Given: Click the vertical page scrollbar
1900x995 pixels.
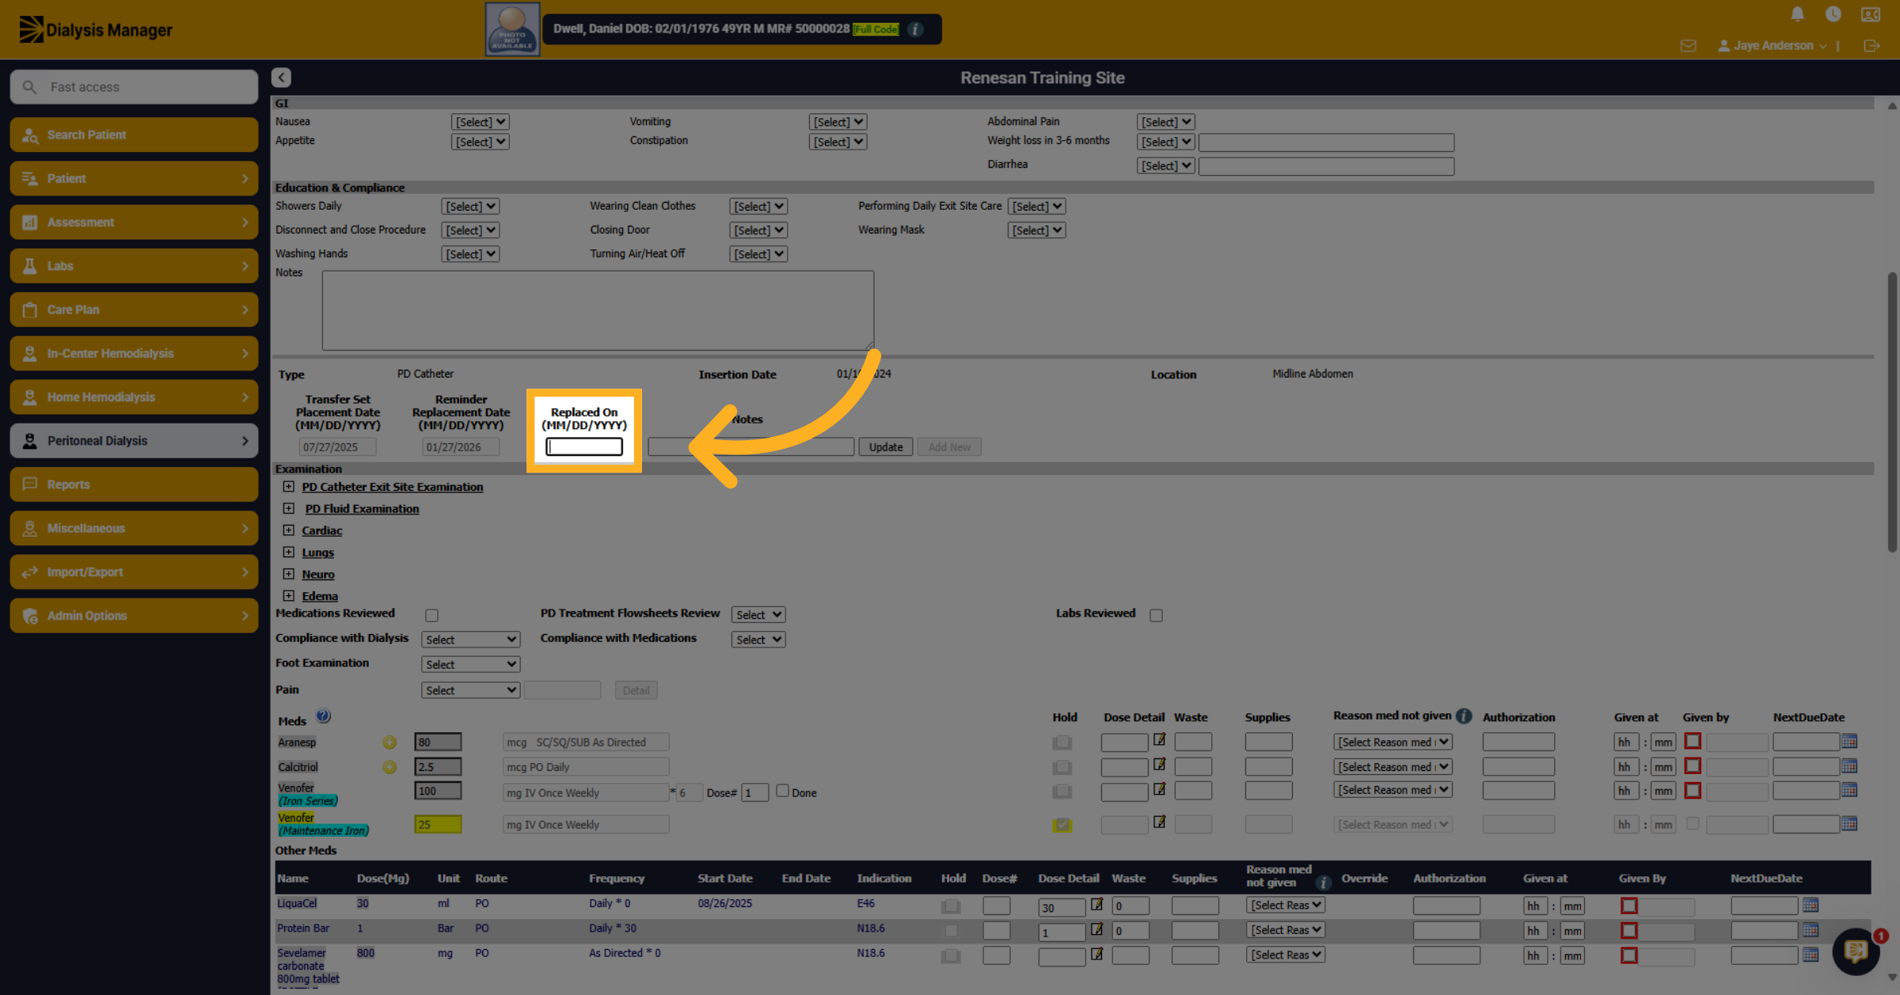Looking at the screenshot, I should (x=1892, y=412).
